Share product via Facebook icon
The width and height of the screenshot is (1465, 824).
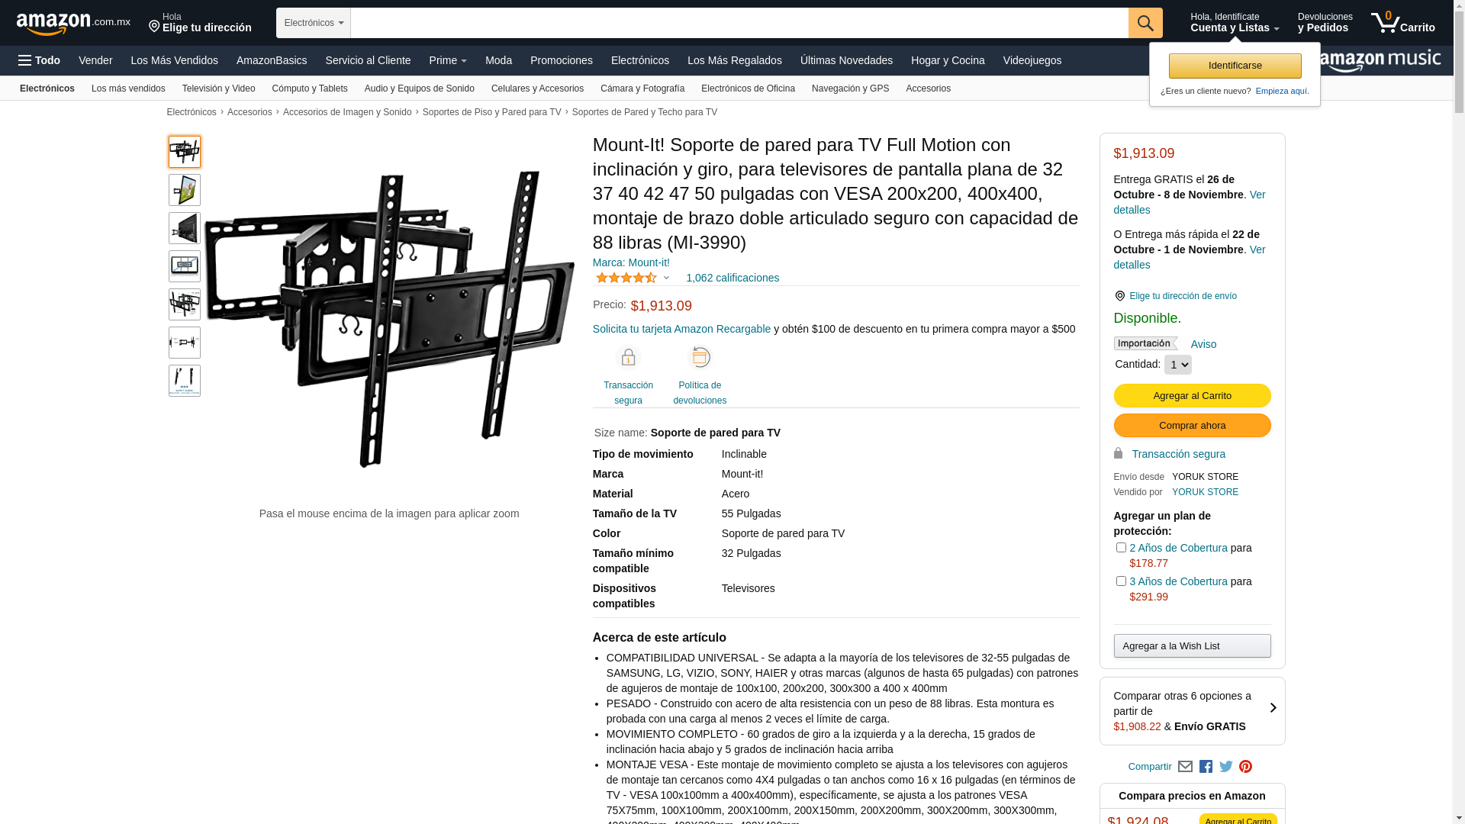click(1206, 767)
